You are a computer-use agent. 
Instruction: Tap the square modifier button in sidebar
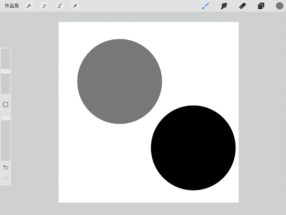point(6,104)
